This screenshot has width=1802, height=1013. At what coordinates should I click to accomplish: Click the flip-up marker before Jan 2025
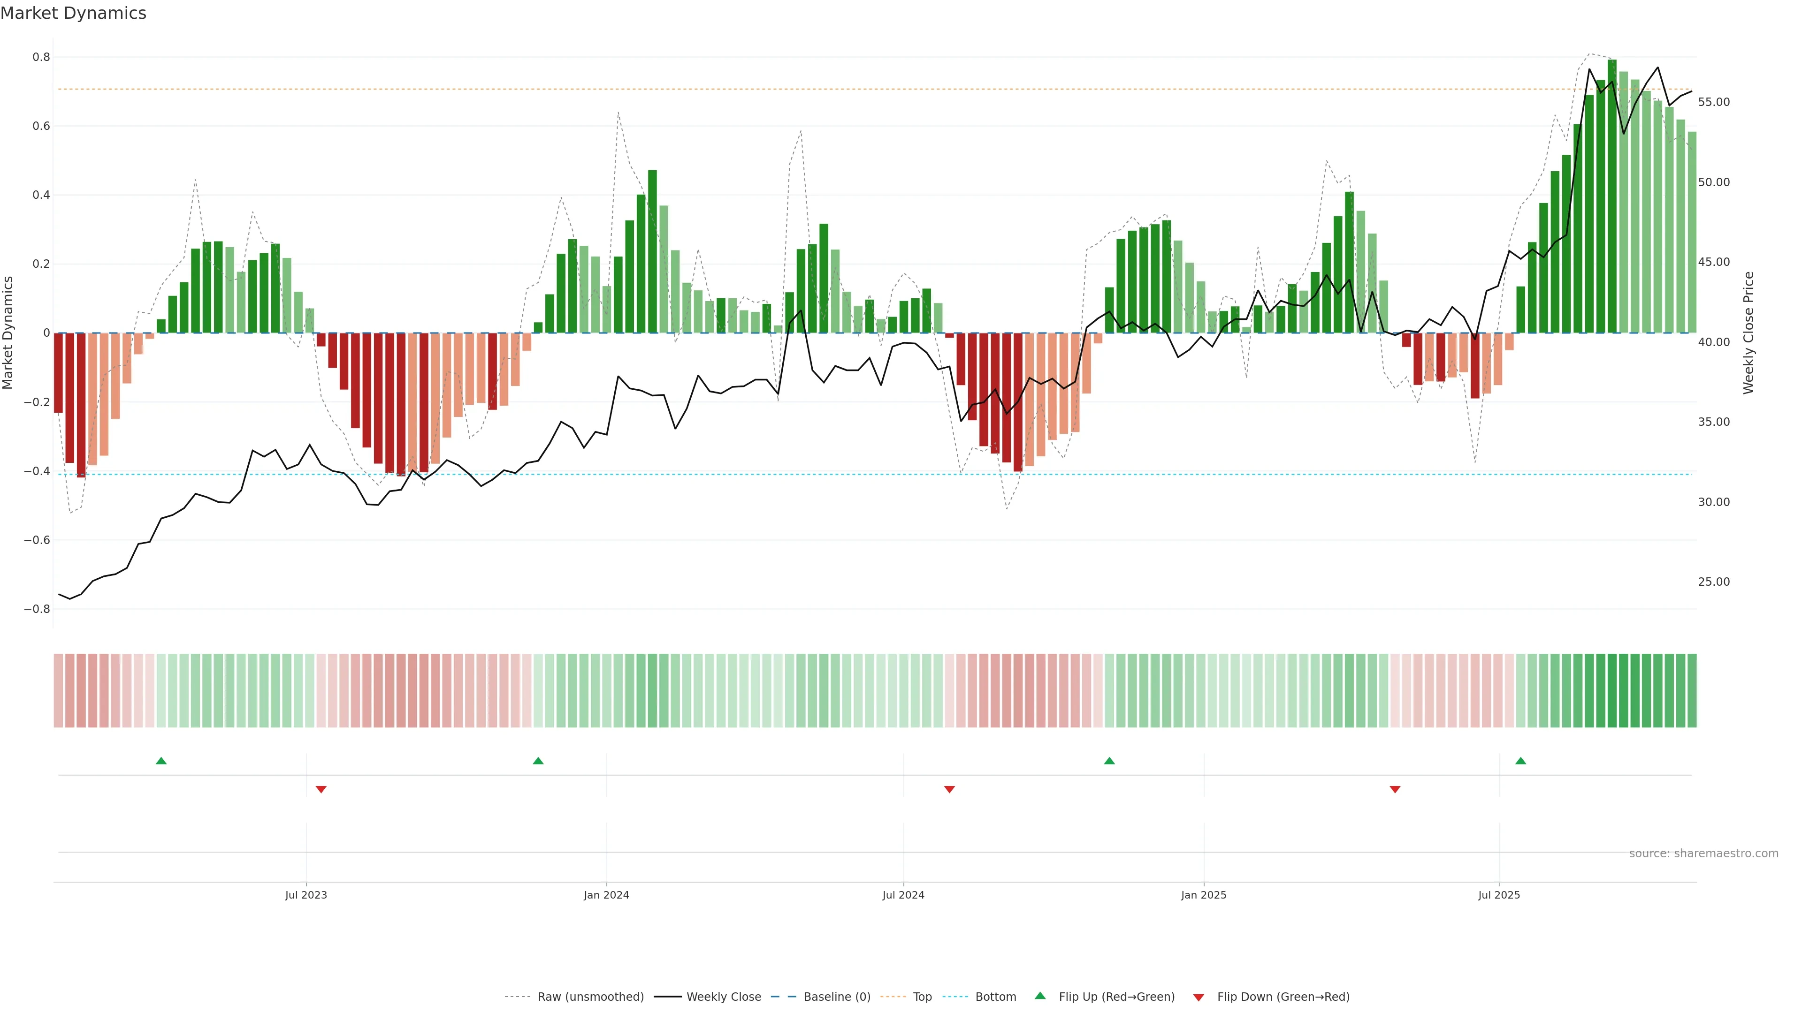1109,761
